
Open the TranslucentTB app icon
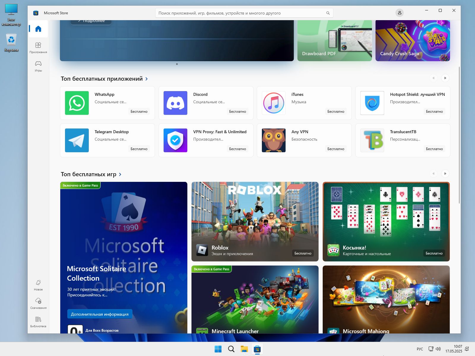point(372,140)
